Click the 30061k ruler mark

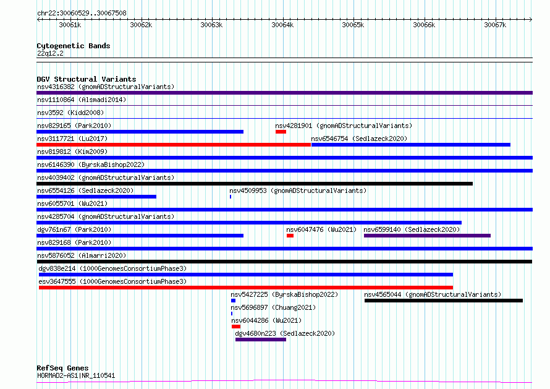click(70, 25)
